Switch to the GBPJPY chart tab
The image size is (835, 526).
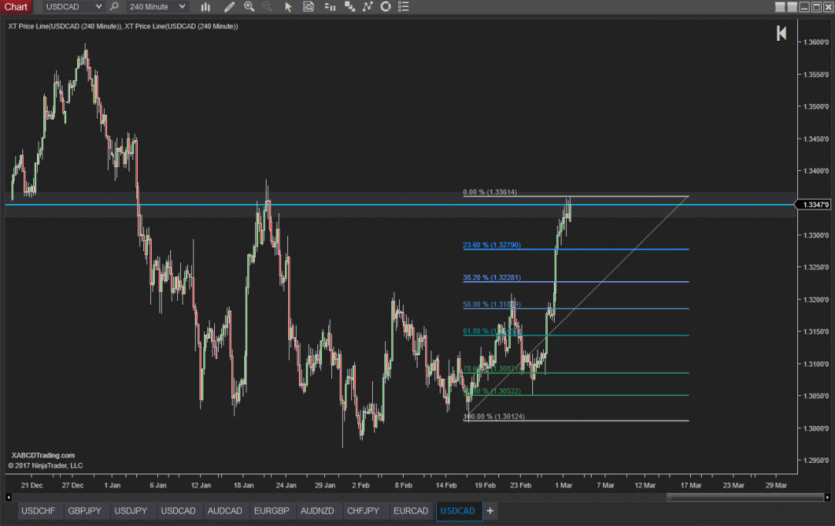(85, 511)
